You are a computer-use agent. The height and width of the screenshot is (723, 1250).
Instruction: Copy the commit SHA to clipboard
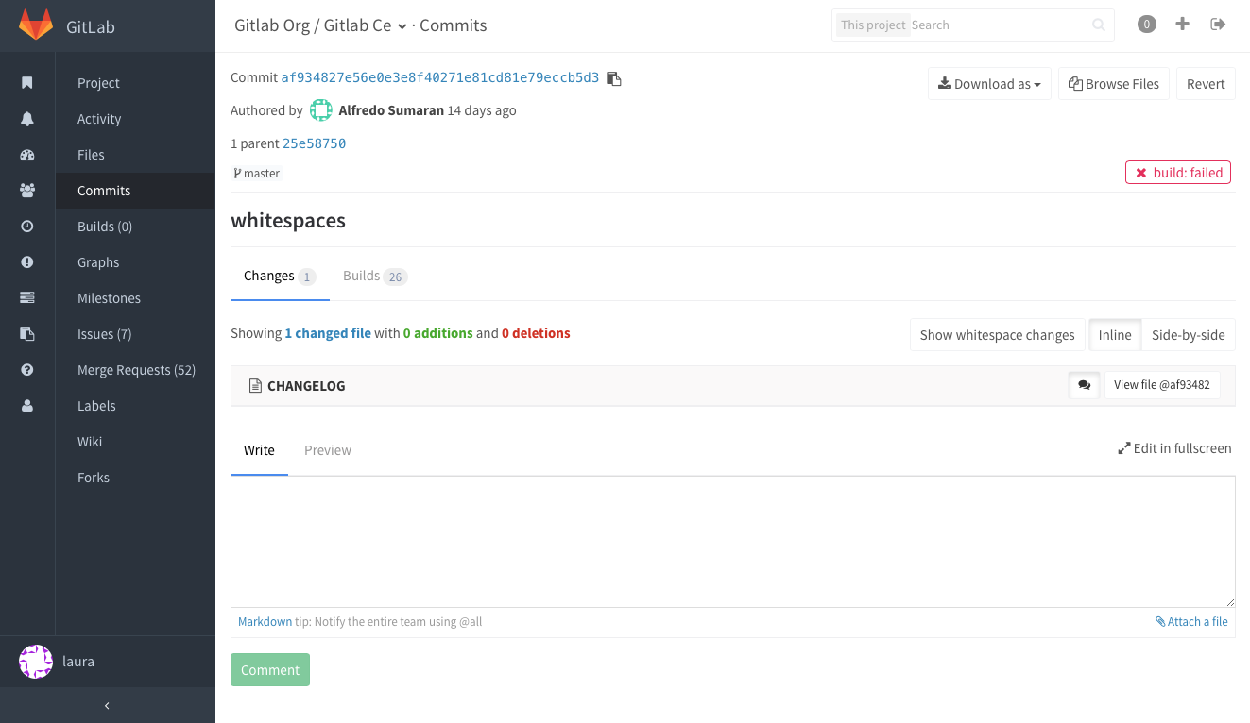pos(612,78)
